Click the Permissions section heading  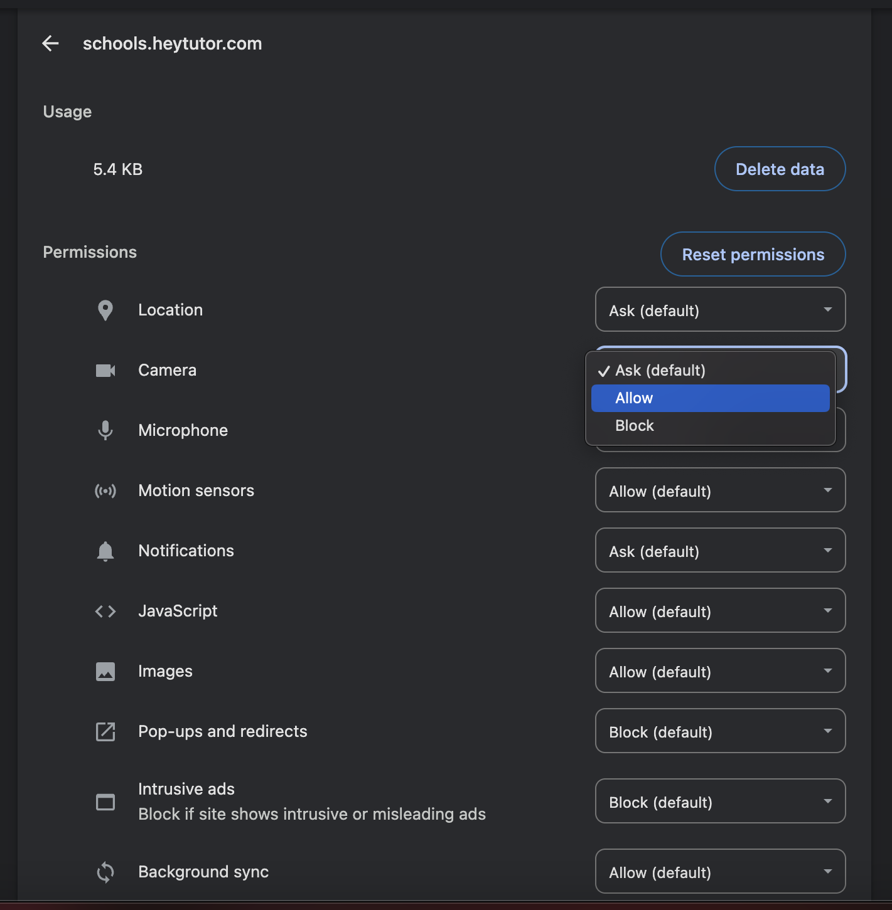(90, 252)
